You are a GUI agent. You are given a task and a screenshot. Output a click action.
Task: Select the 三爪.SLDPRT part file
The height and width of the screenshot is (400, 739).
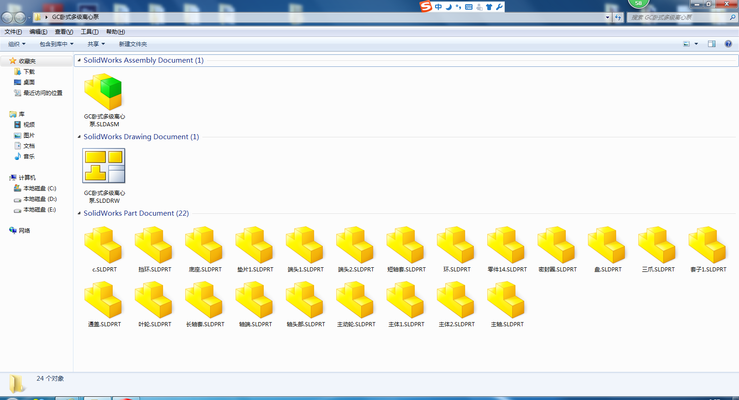(x=658, y=249)
